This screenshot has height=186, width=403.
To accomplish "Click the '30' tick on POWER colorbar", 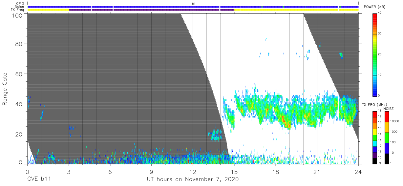I will [x=380, y=33].
